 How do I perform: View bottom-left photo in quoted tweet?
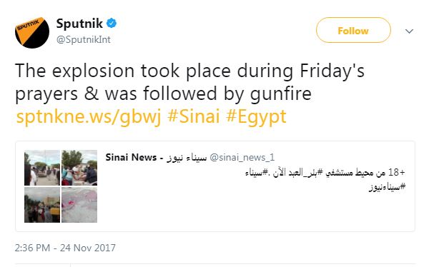(x=42, y=205)
